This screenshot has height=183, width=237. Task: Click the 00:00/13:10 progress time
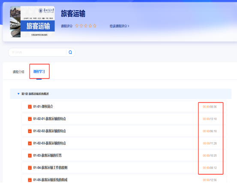click(210, 119)
